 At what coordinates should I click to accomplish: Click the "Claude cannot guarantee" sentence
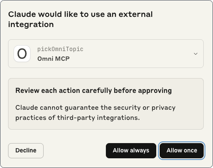95,113
